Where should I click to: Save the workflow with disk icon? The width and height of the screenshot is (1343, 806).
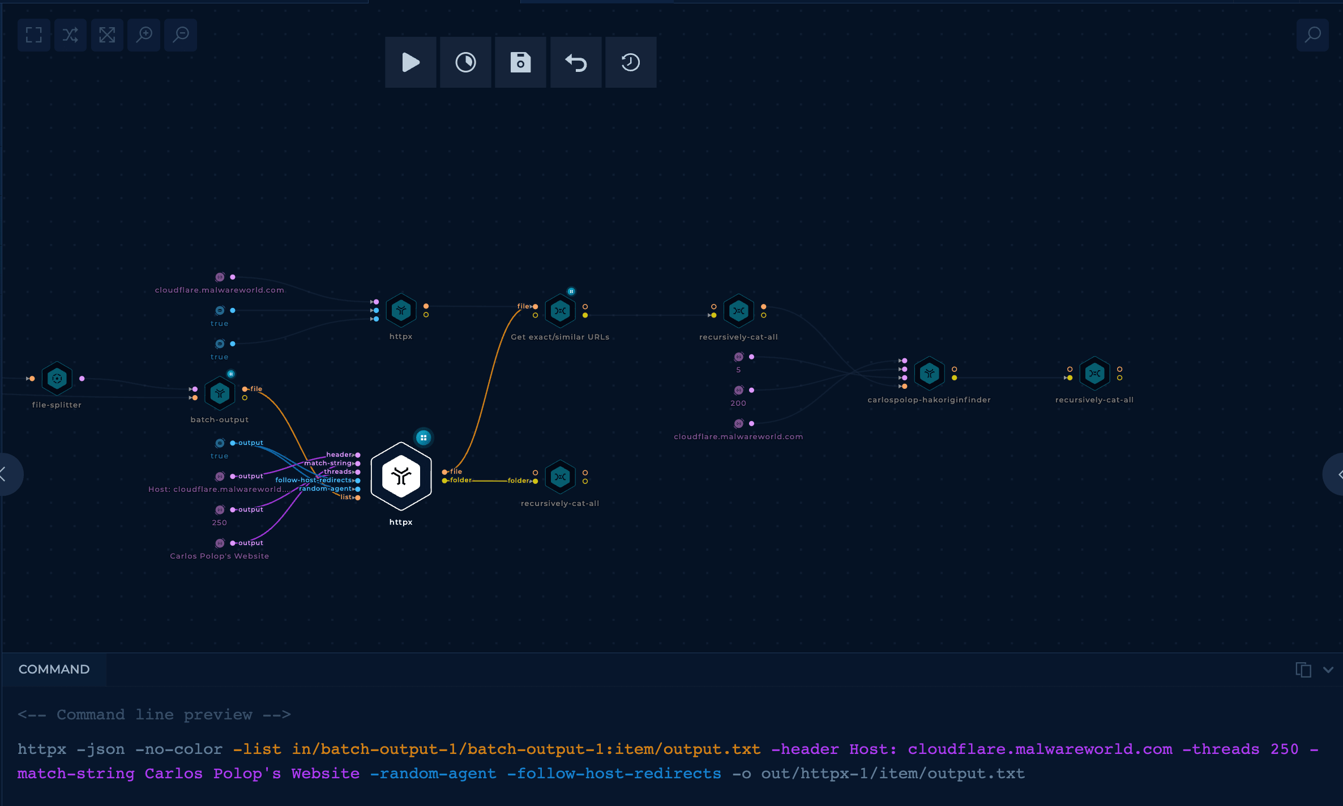pos(520,62)
